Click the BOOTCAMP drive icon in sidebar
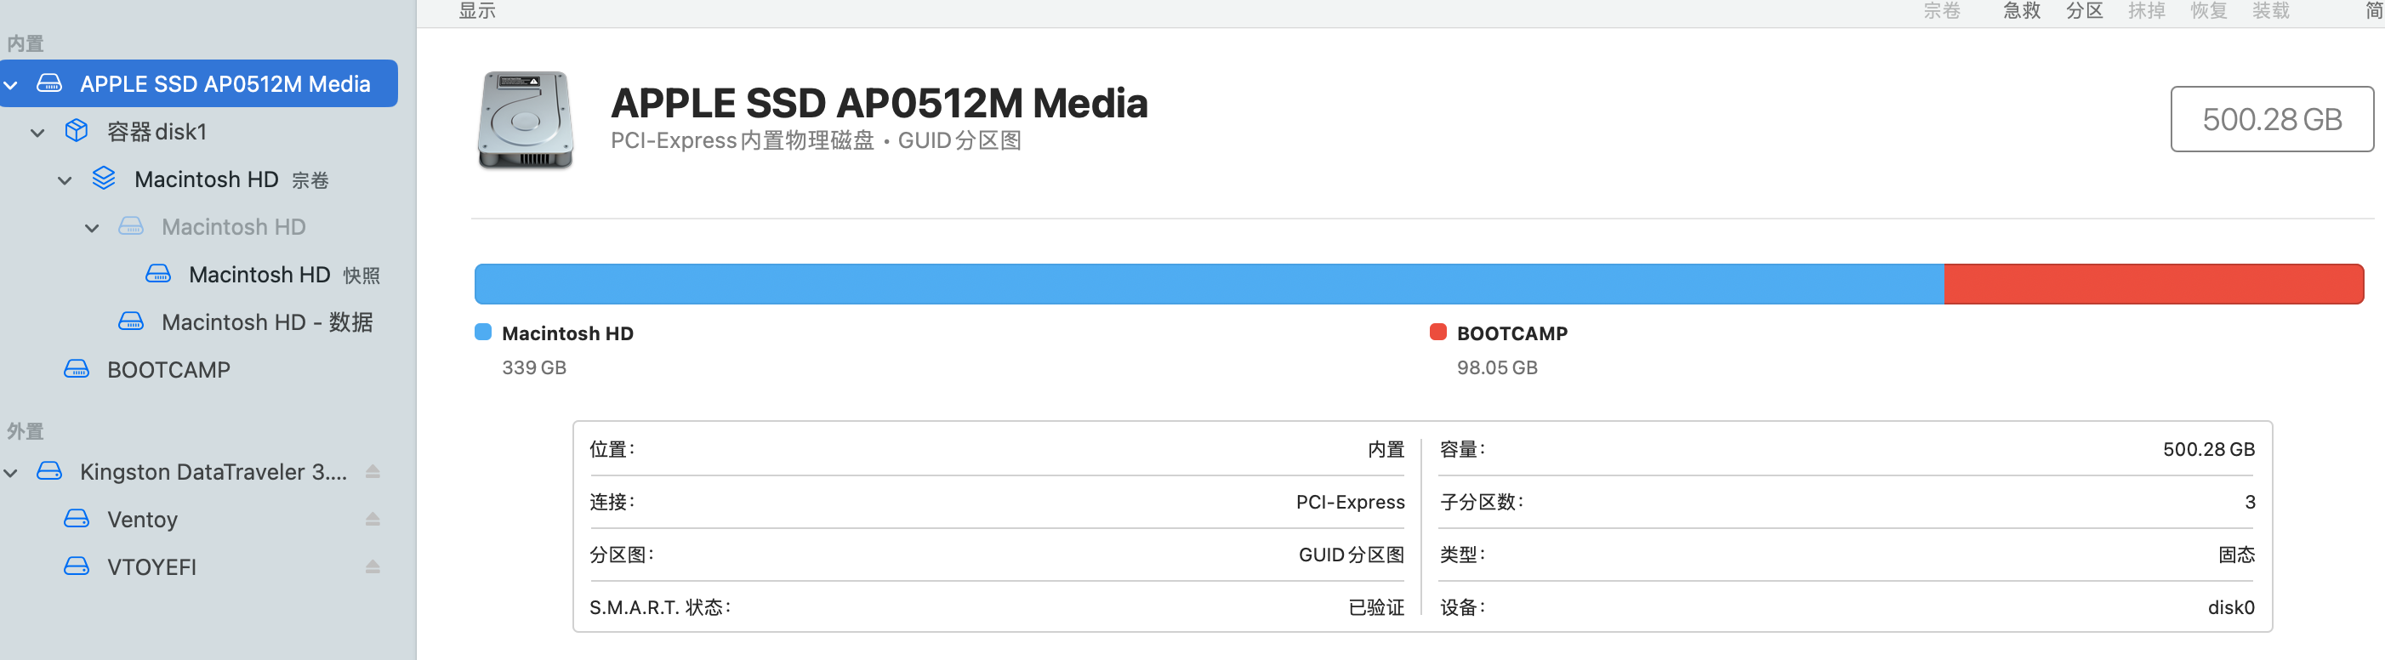Image resolution: width=2385 pixels, height=660 pixels. tap(77, 369)
